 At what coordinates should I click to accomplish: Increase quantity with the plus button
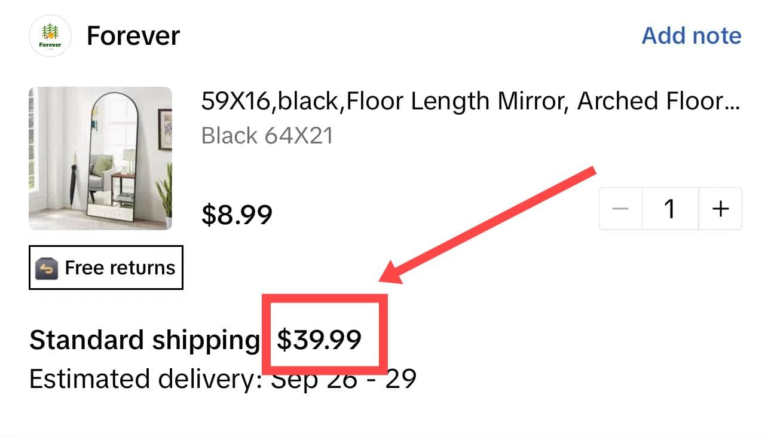(x=721, y=209)
